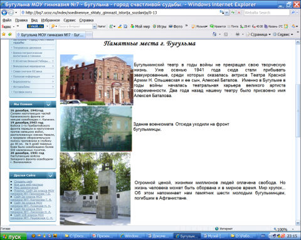Screen dimensions: 301x240
Task: Open Мой мир from the Mail.ru toolbar
Action: 140,26
